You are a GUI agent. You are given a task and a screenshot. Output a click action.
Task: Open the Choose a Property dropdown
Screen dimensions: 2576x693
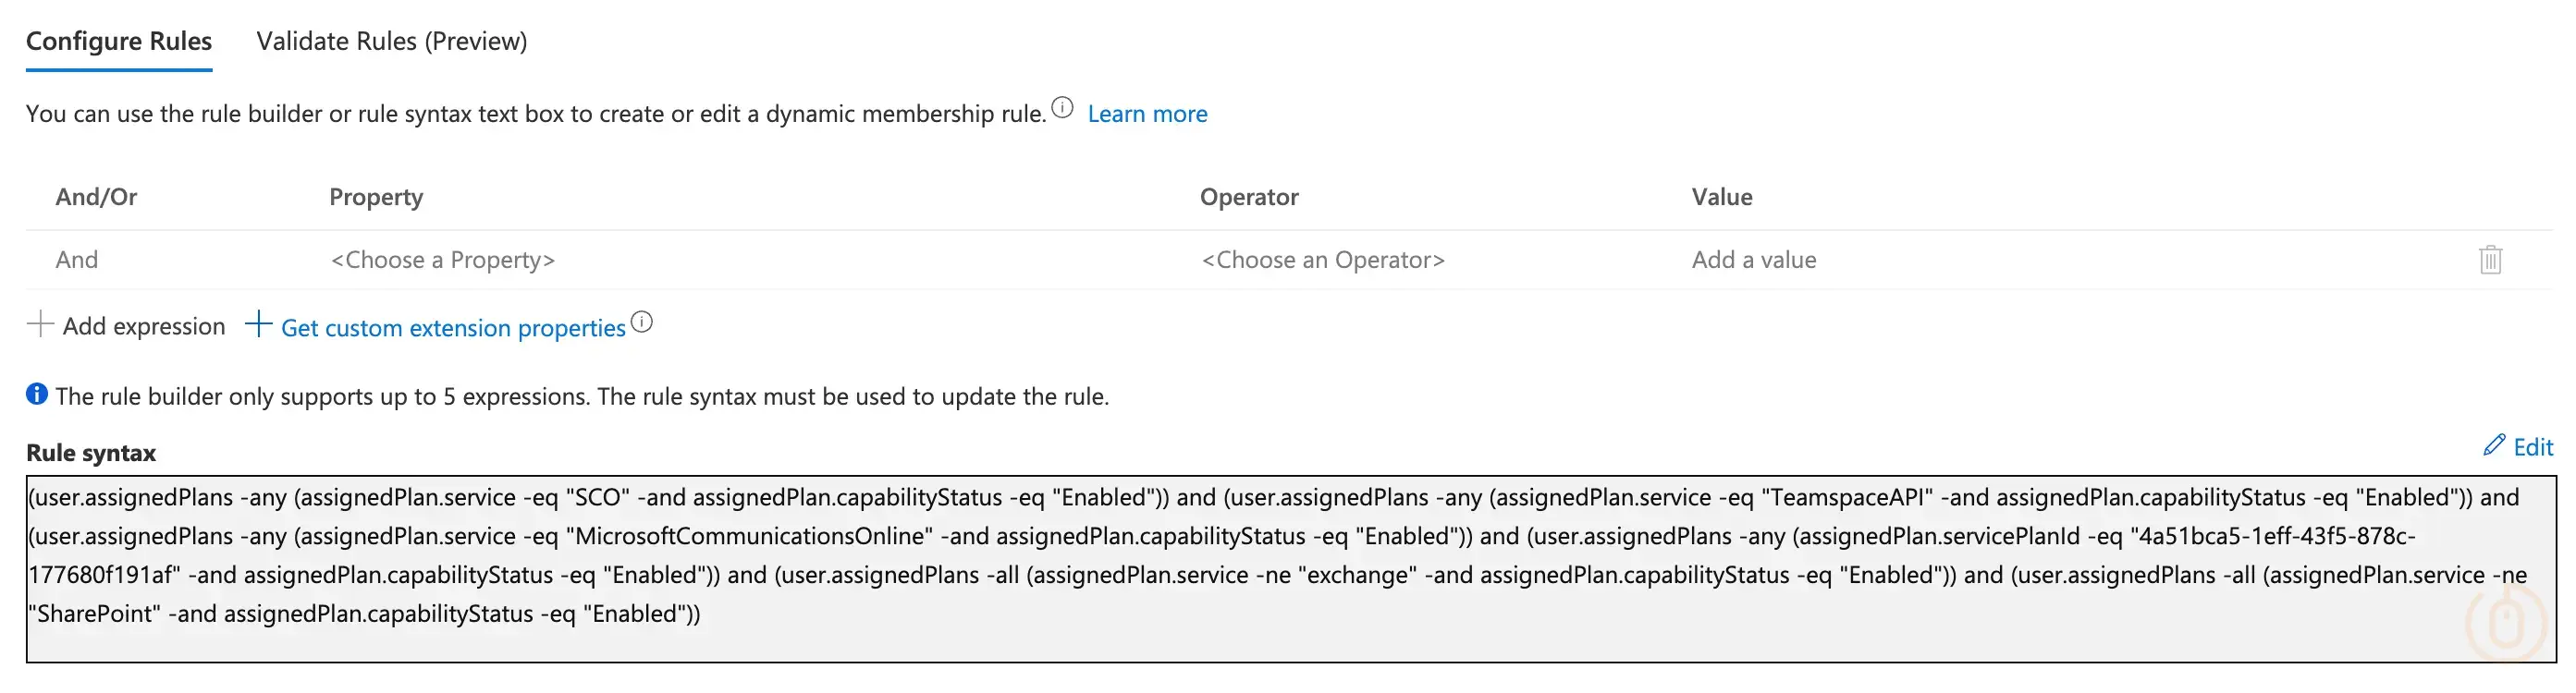click(x=443, y=260)
